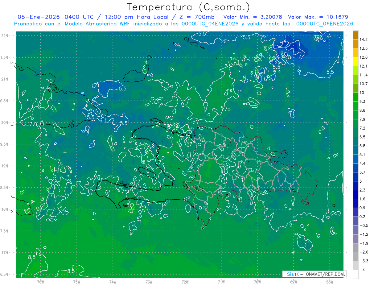This screenshot has width=370, height=286.
Task: Click the "0000UTC_06ENE2026" valid-until timestamp
Action: coord(325,24)
